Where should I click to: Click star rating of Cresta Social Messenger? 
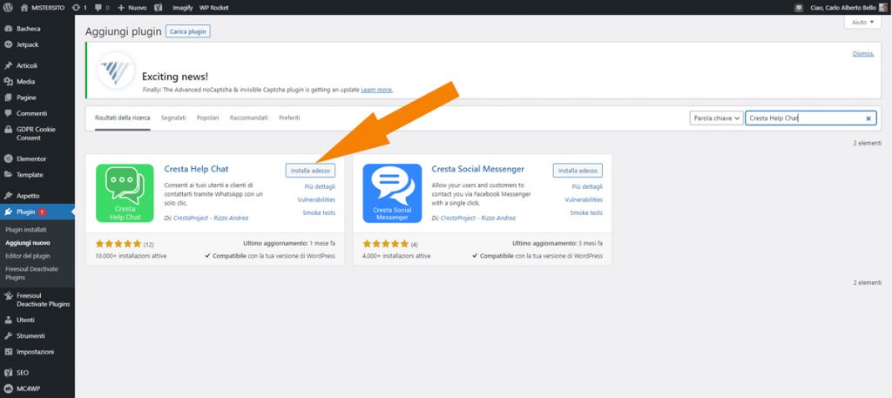click(x=385, y=243)
